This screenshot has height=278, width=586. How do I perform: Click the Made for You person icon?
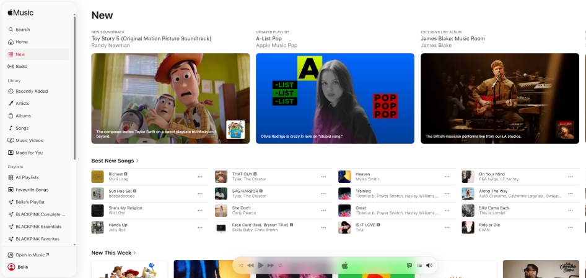[x=11, y=153]
